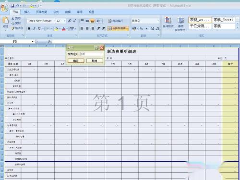Click the Save disk icon in quick access
The width and height of the screenshot is (240, 180).
pos(12,6)
